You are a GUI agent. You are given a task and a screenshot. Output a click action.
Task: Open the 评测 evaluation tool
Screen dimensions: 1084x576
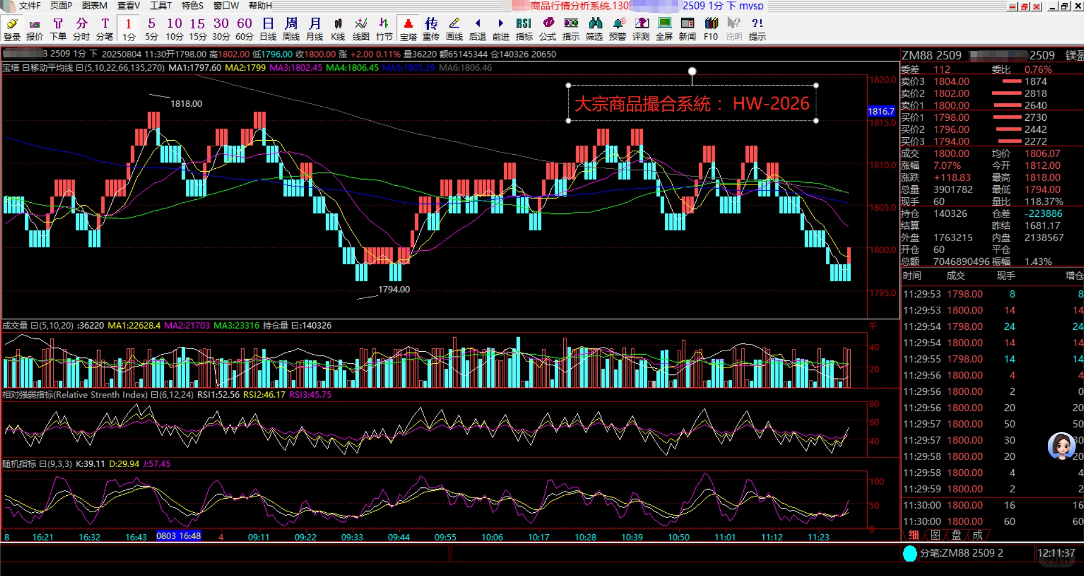pyautogui.click(x=641, y=29)
